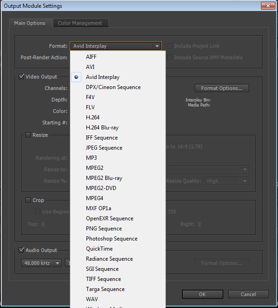This screenshot has height=308, width=278.
Task: Enable the Crop checkbox
Action: pyautogui.click(x=28, y=200)
